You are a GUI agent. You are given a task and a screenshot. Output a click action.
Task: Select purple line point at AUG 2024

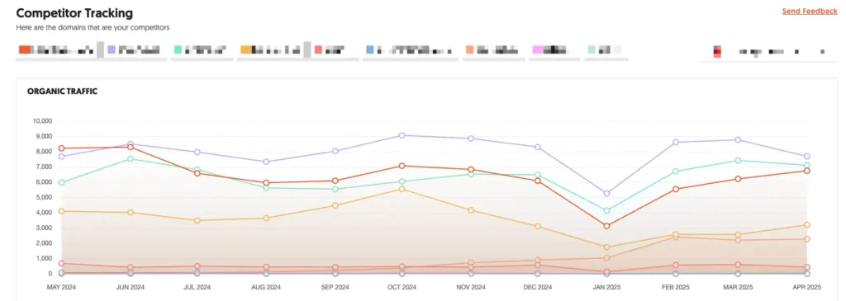click(x=266, y=162)
